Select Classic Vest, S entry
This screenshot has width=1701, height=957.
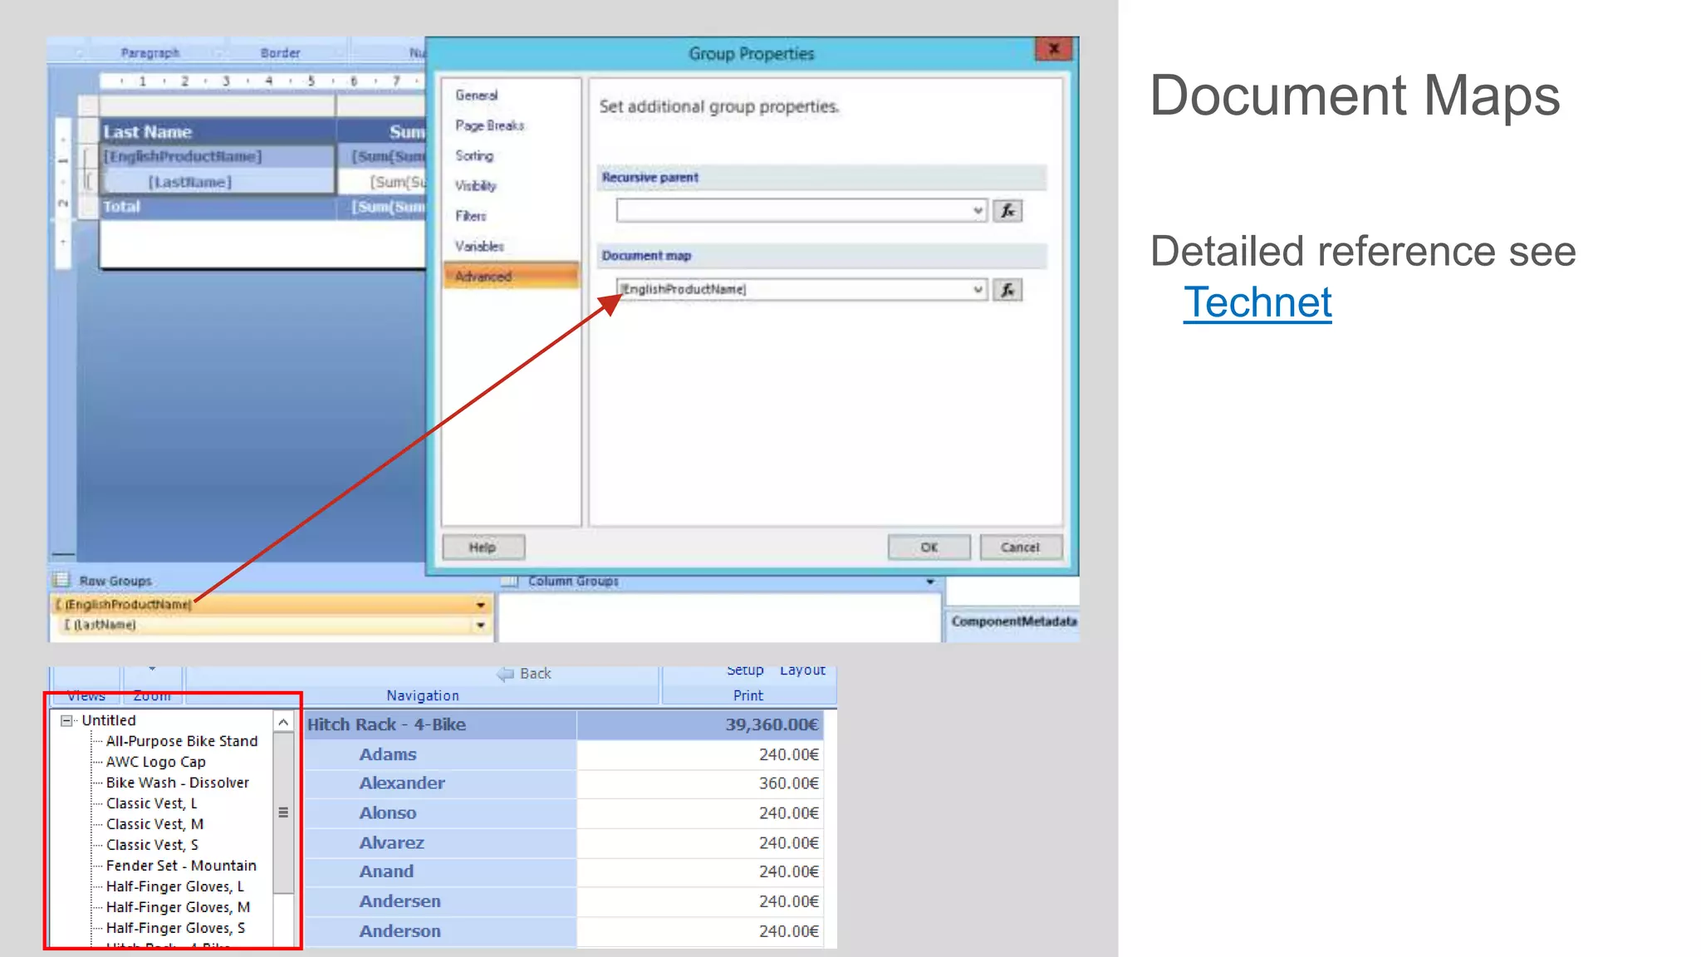coord(152,845)
